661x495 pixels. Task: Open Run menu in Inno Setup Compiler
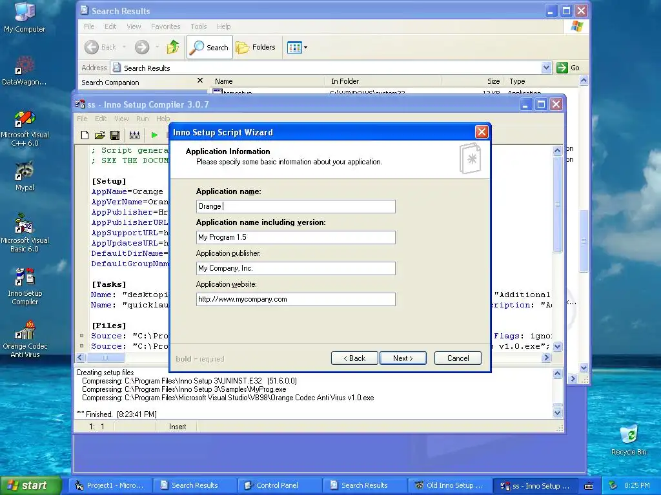[x=143, y=119]
